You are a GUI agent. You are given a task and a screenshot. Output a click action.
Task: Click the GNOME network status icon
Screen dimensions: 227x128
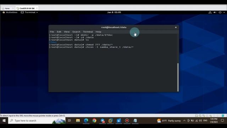click(210, 12)
